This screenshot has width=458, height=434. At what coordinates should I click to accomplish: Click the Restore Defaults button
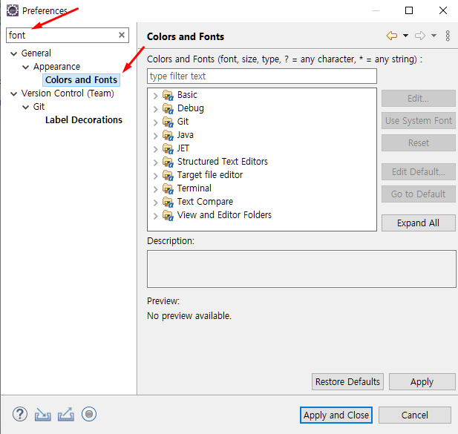[x=347, y=382]
